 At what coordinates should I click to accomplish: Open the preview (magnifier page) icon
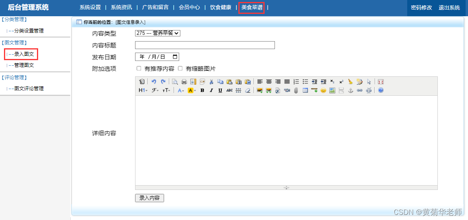174,82
